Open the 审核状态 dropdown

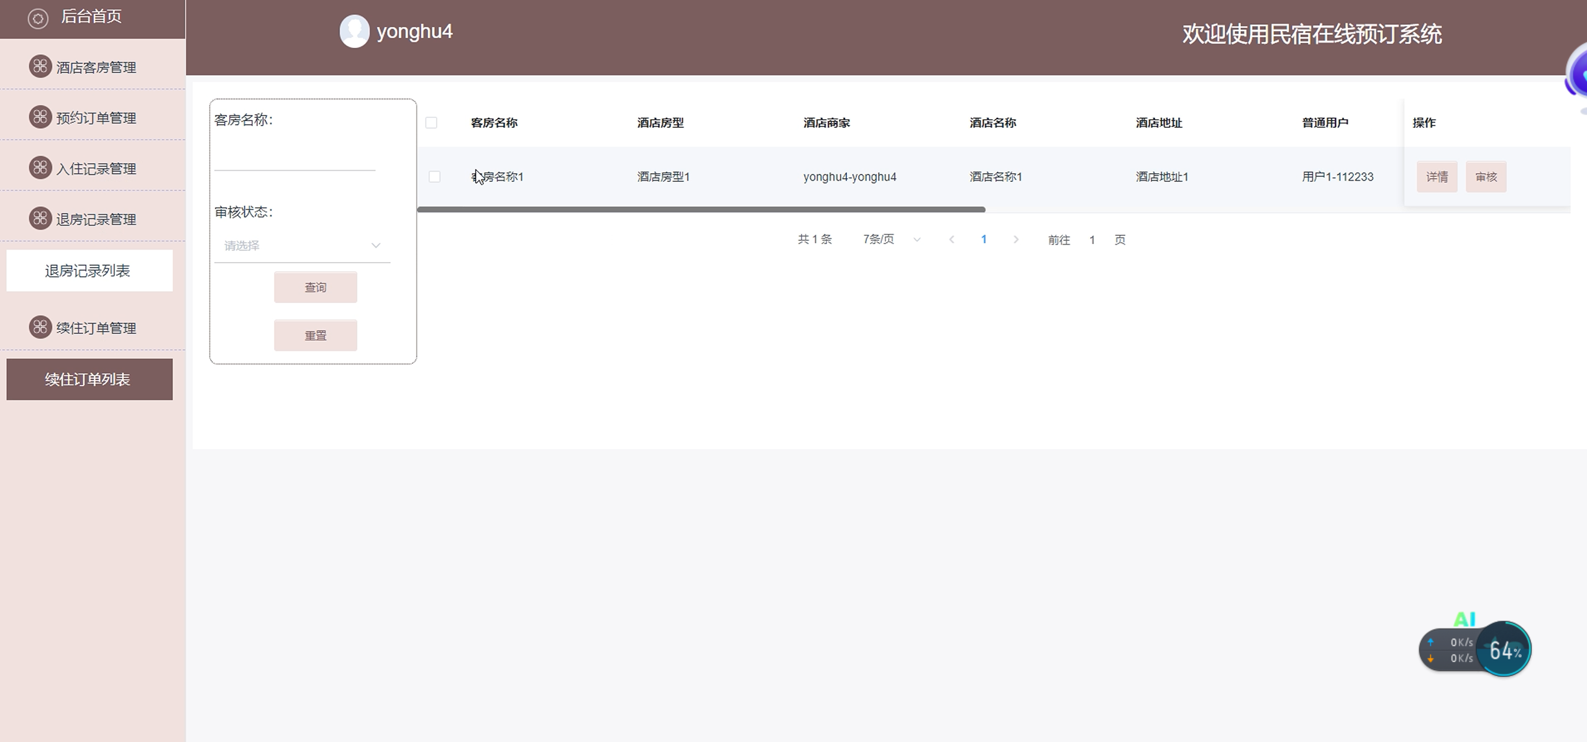click(302, 246)
